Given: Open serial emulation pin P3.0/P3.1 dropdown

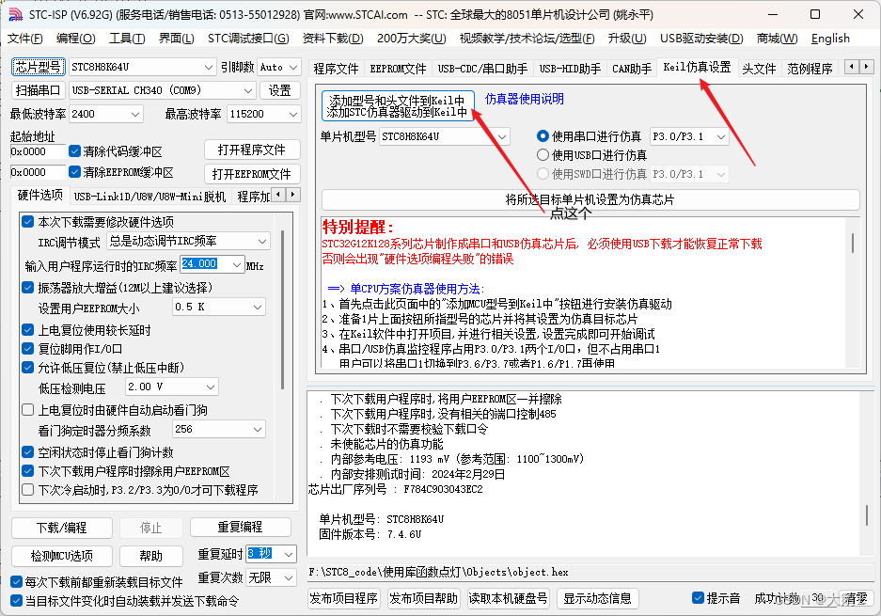Looking at the screenshot, I should pyautogui.click(x=689, y=136).
